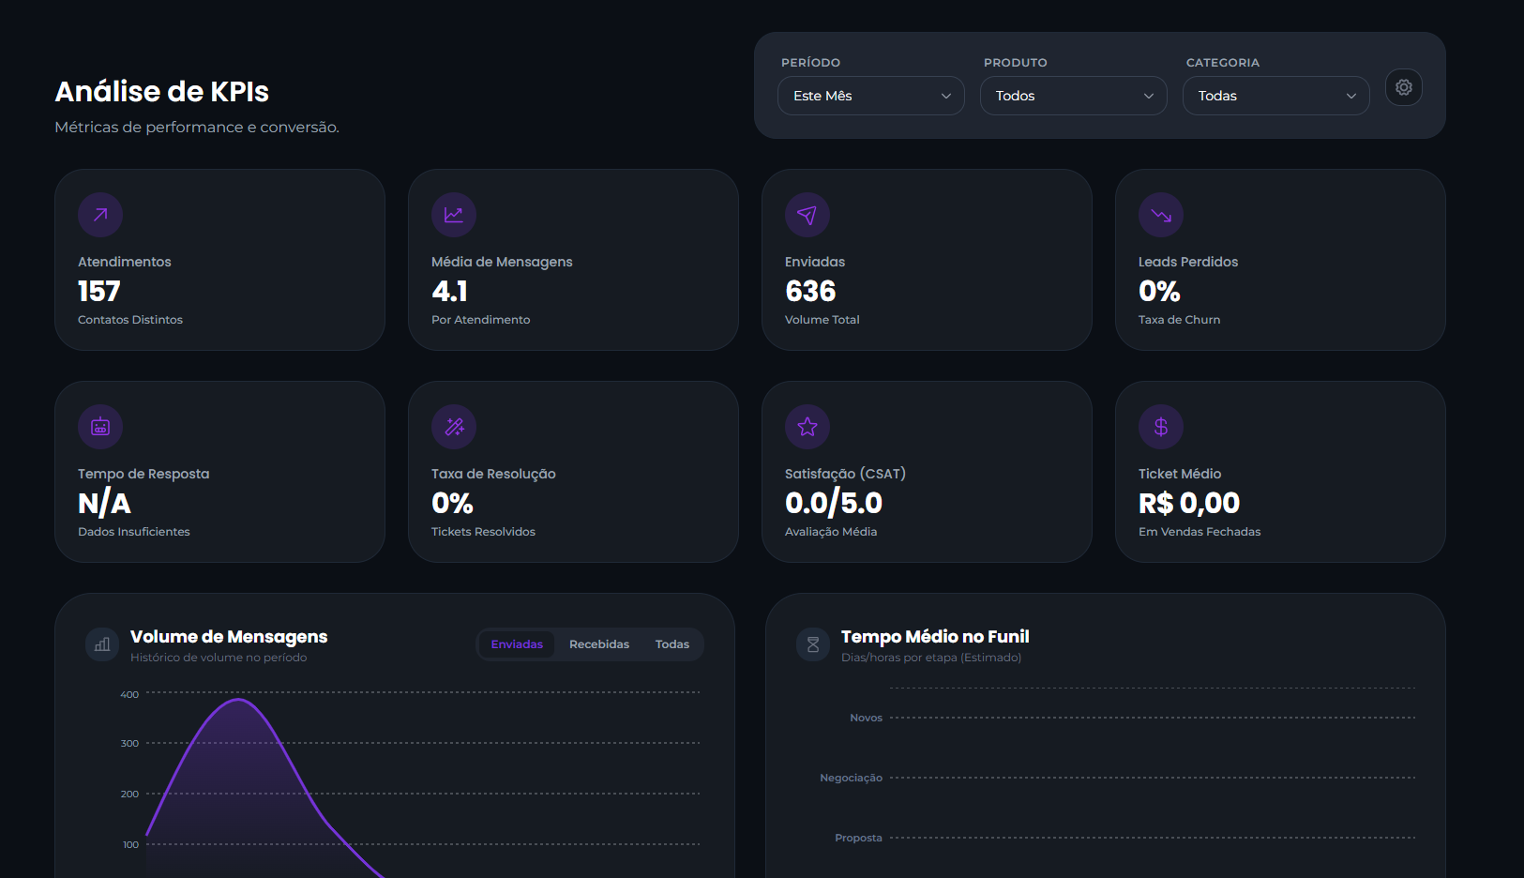Click the Tempo de Resposta bot icon
The width and height of the screenshot is (1524, 878).
click(100, 427)
